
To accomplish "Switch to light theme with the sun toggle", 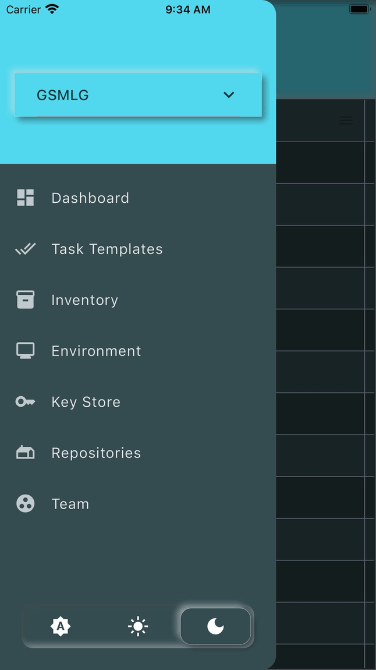I will coord(138,626).
